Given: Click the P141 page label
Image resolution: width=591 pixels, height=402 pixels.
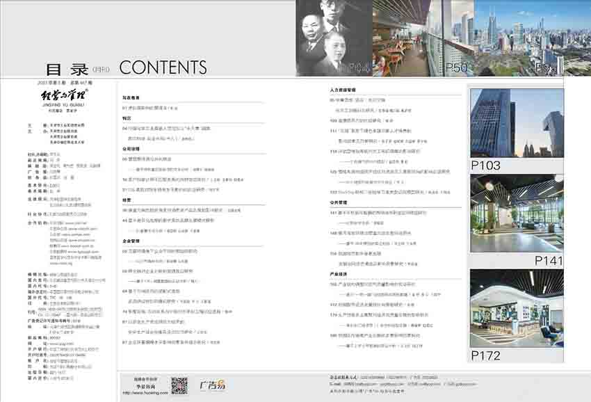Looking at the screenshot, I should [x=549, y=260].
